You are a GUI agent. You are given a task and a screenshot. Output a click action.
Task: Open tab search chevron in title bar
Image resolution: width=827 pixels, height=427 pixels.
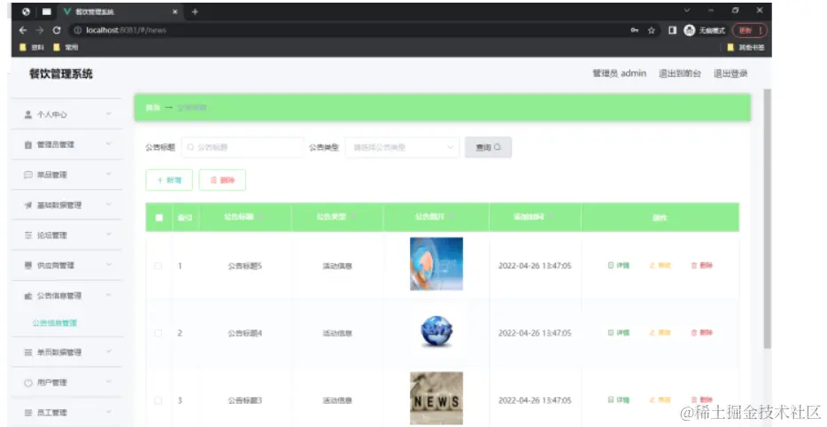687,10
